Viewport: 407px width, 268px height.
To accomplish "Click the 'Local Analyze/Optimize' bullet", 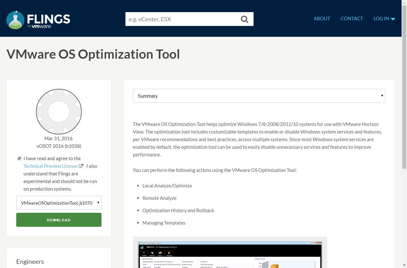I will point(167,186).
